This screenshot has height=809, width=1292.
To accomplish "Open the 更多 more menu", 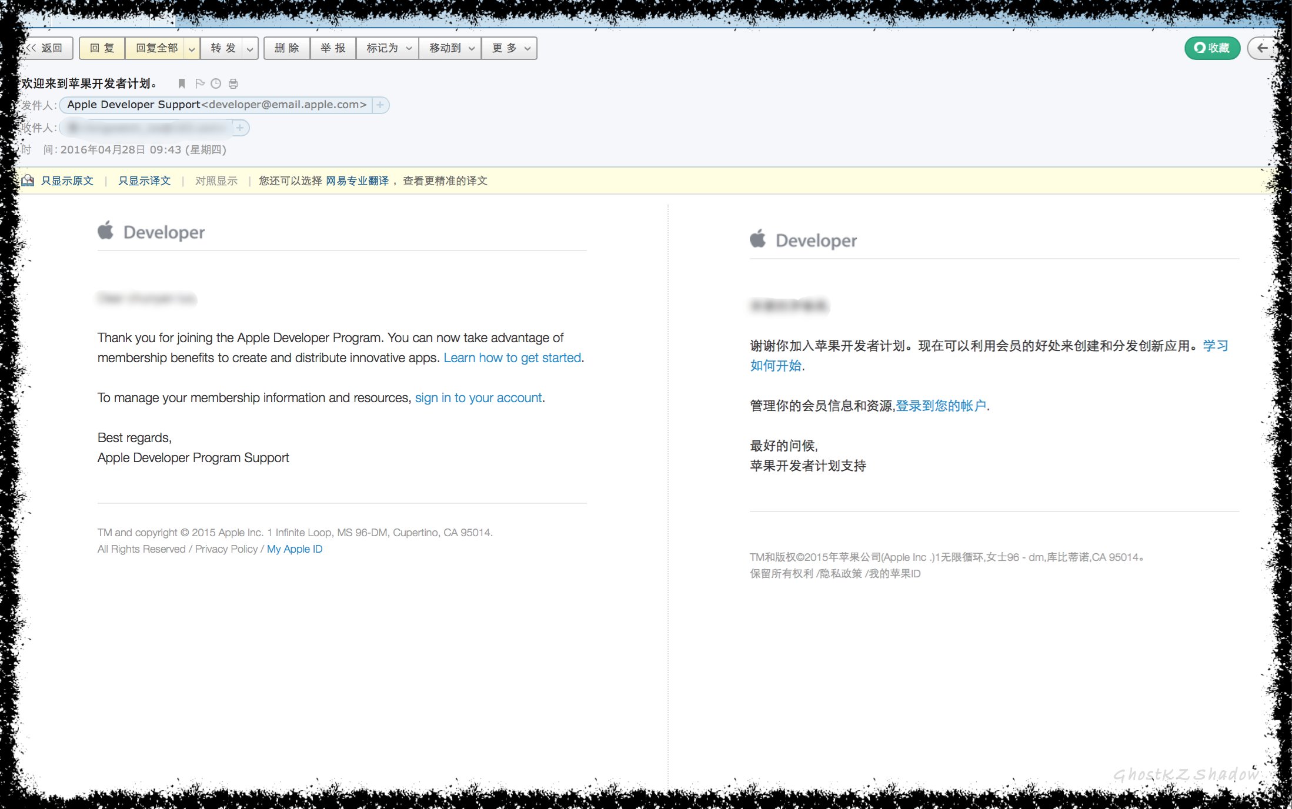I will (x=510, y=48).
